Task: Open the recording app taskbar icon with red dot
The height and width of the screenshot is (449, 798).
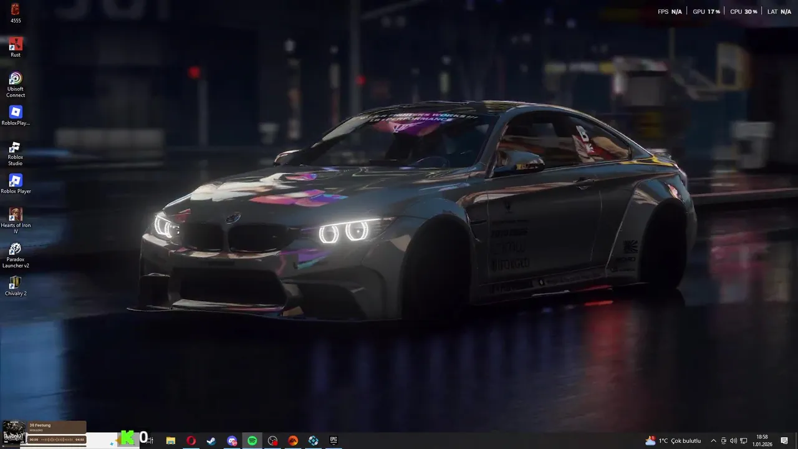Action: pyautogui.click(x=272, y=441)
